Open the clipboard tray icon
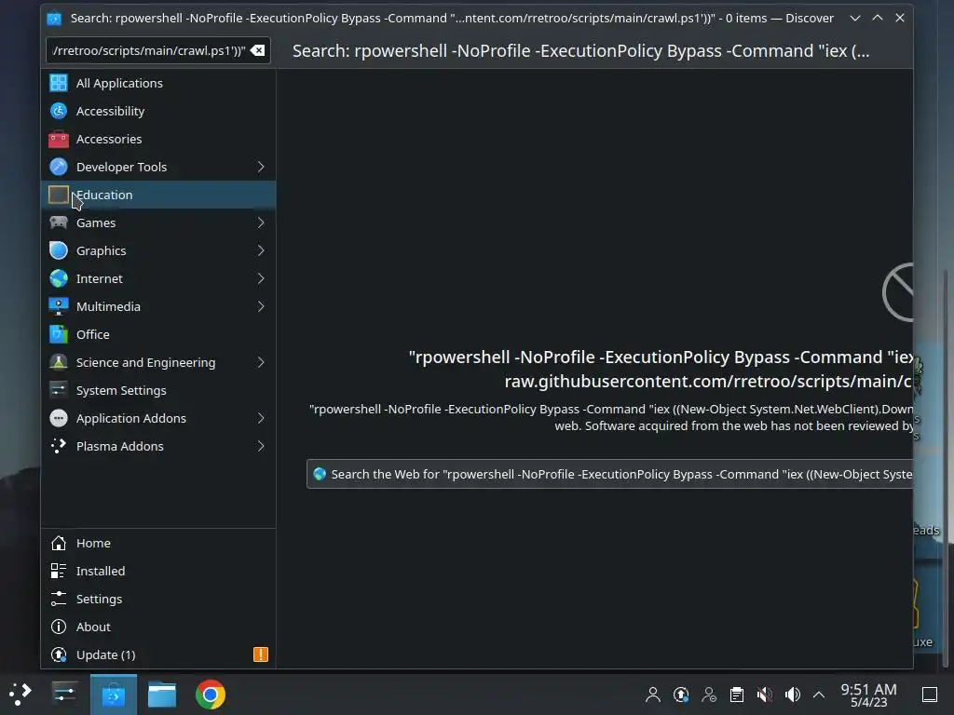This screenshot has width=954, height=715. (x=737, y=695)
